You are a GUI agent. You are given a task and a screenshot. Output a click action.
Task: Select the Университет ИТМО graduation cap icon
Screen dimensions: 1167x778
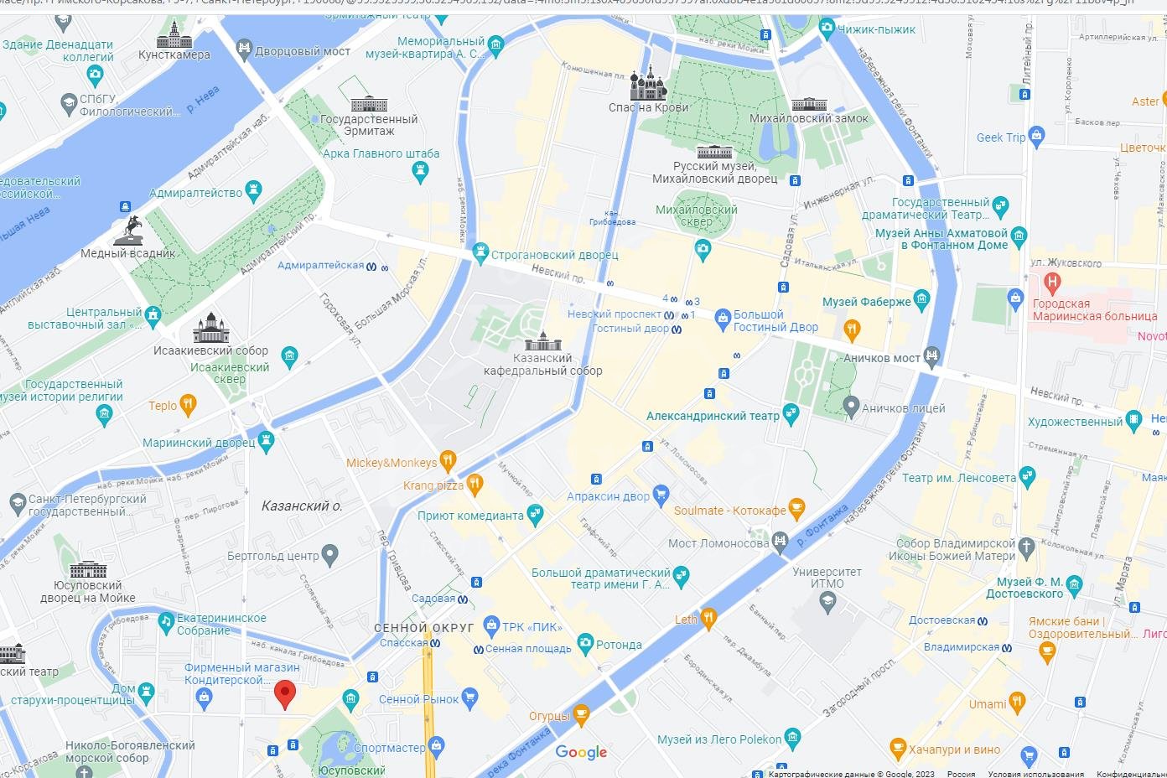point(827,599)
